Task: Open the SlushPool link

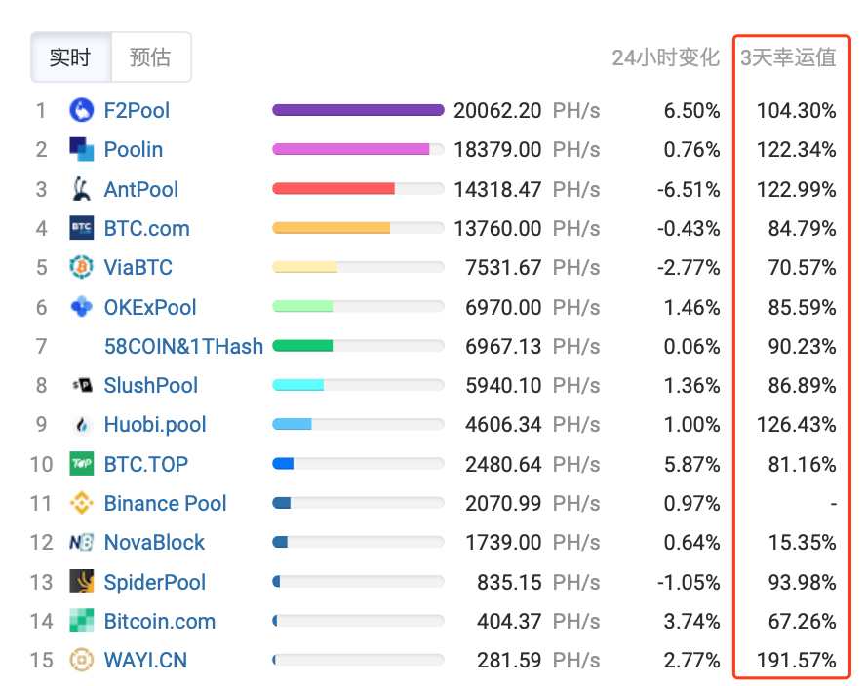Action: [150, 385]
